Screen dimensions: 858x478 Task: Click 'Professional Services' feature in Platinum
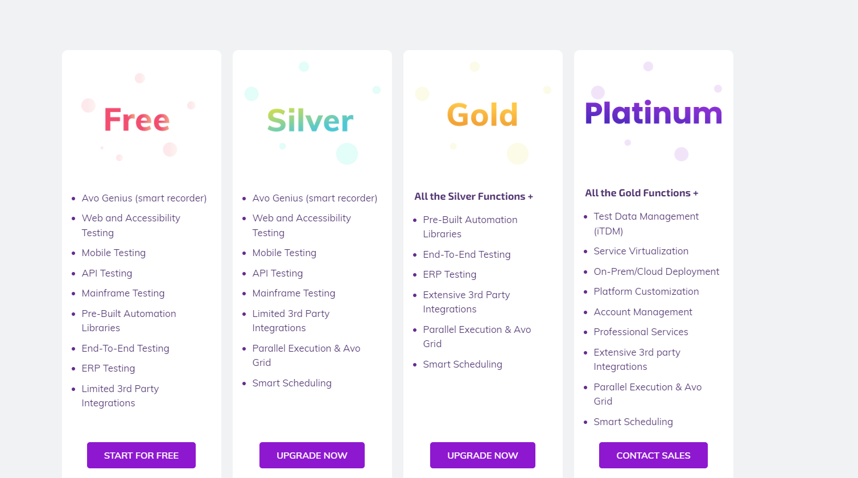tap(641, 332)
